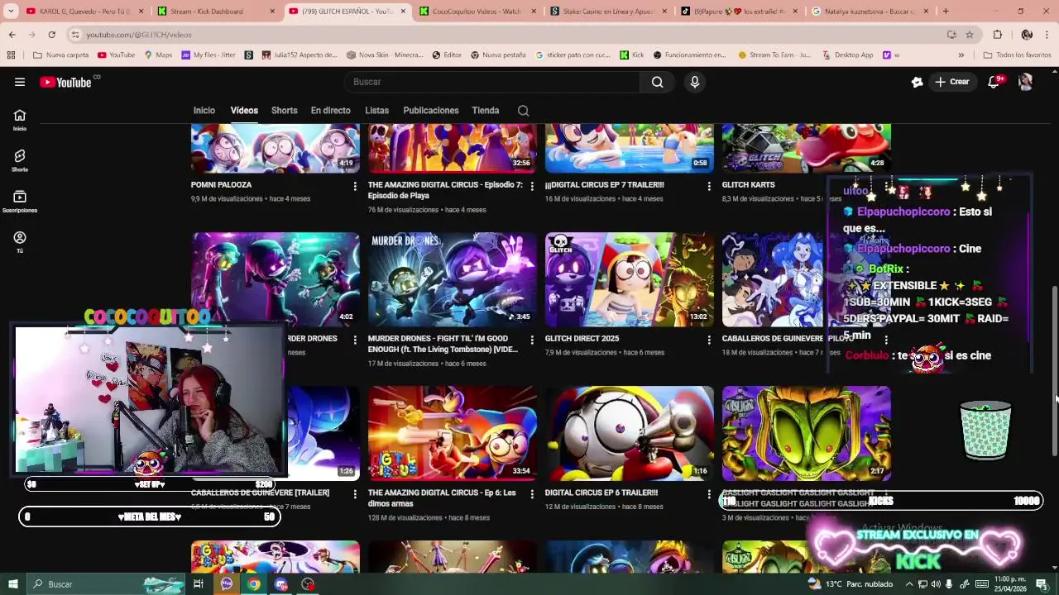Open the account avatar menu
1059x595 pixels.
point(1025,82)
